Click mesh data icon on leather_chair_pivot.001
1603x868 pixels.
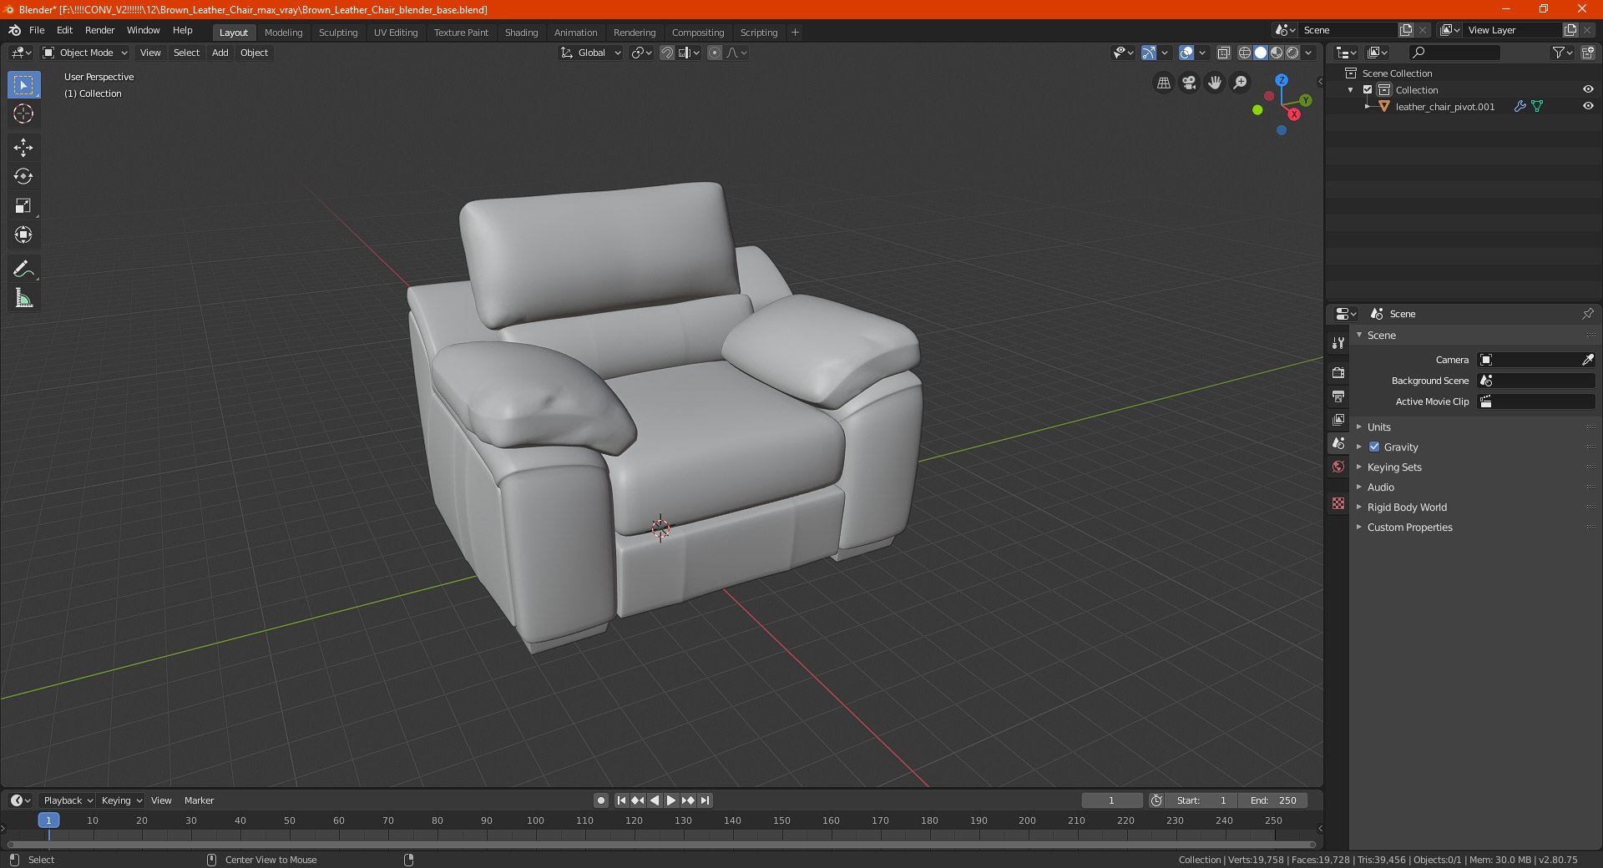pyautogui.click(x=1537, y=106)
